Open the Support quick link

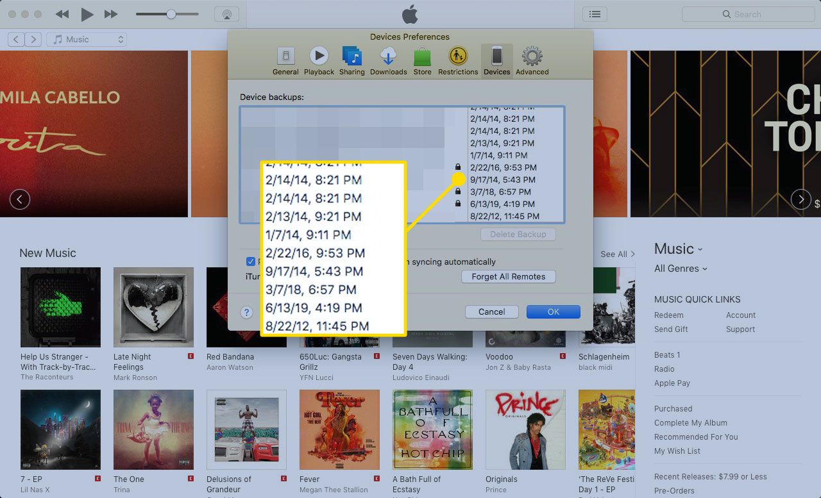coord(741,329)
